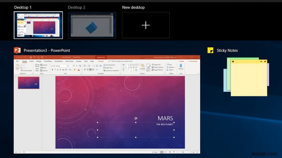This screenshot has height=158, width=282.
Task: Open the Review ribbon tab
Action: pyautogui.click(x=79, y=61)
